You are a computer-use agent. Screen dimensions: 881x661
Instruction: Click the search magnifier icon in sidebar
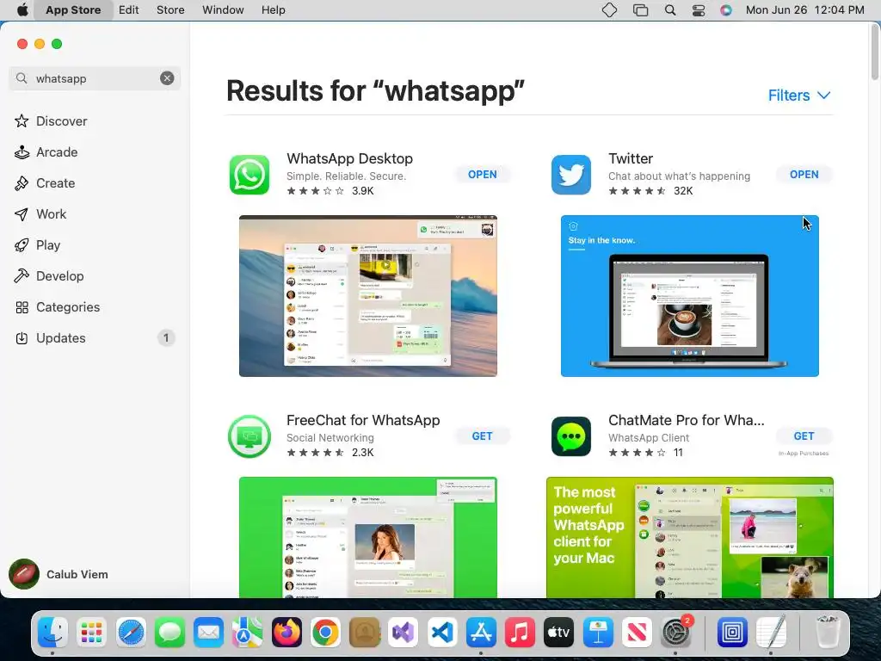[22, 78]
